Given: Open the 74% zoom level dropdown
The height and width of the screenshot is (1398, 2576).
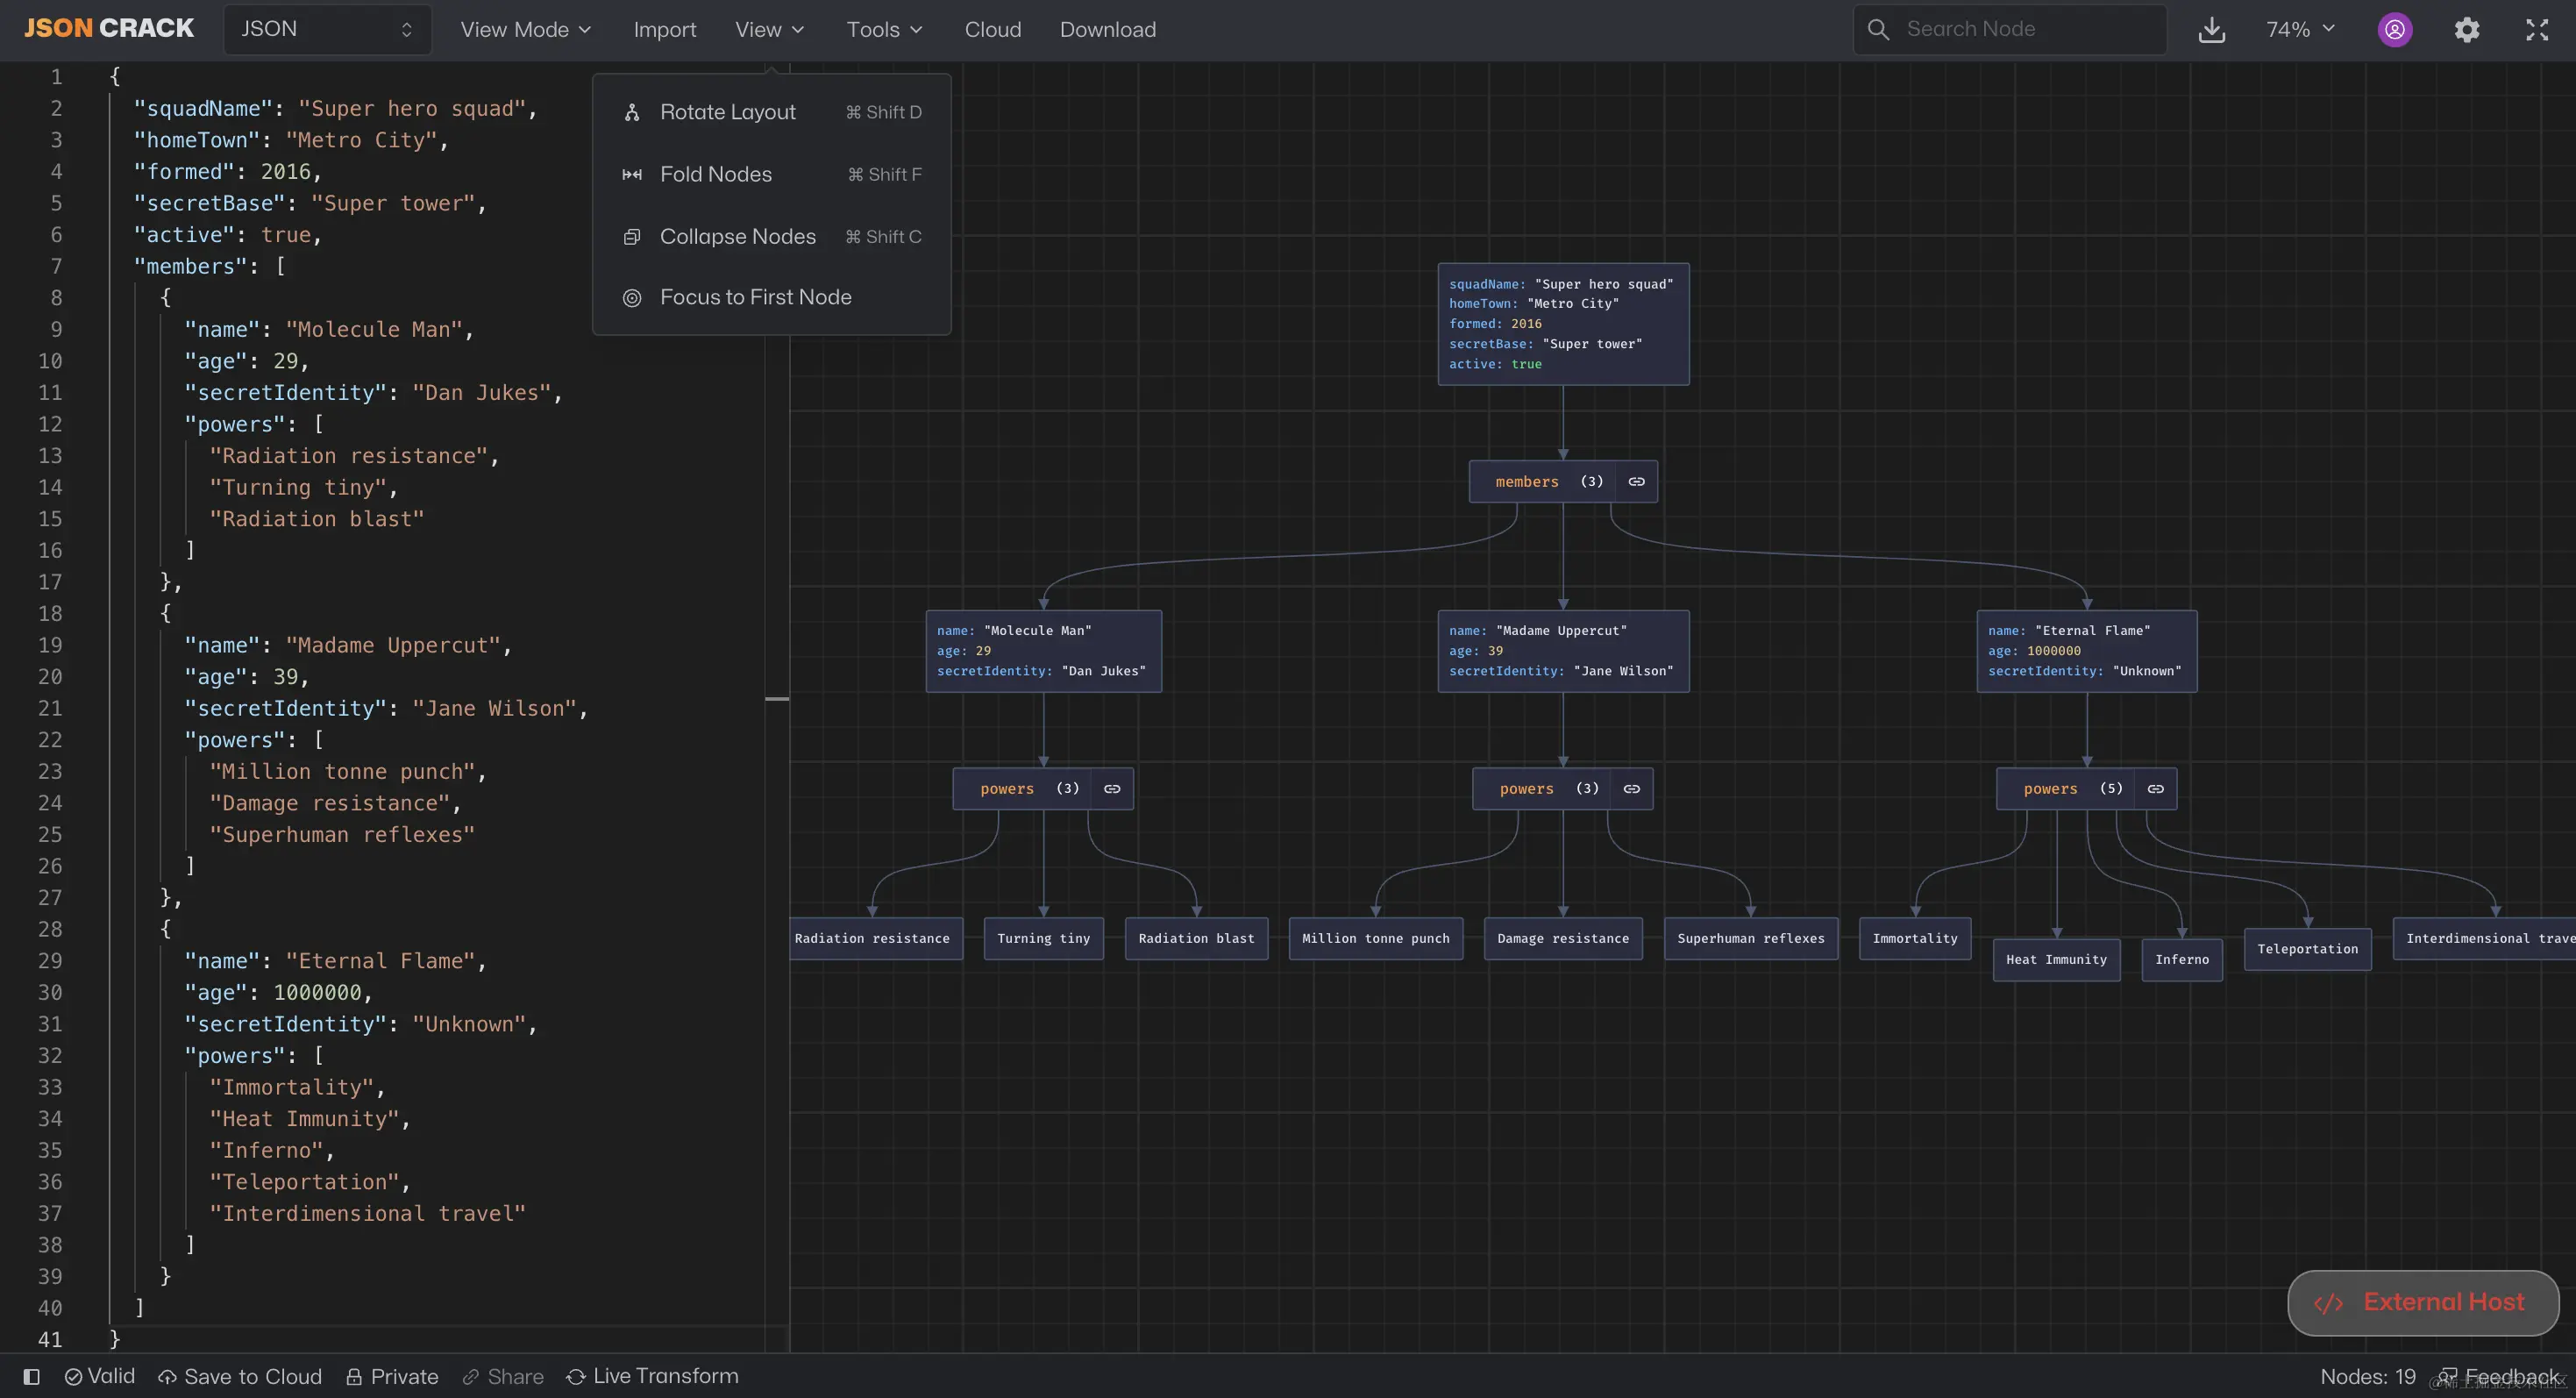Looking at the screenshot, I should pyautogui.click(x=2299, y=30).
